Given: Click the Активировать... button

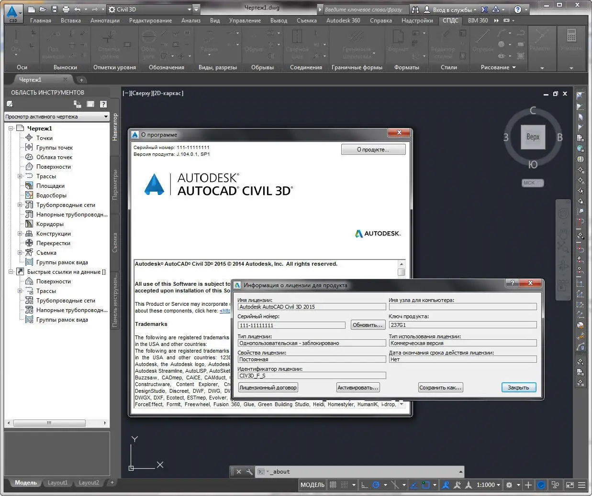Looking at the screenshot, I should coord(358,388).
